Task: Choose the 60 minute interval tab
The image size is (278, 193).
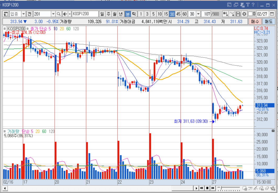Action: click(185, 14)
